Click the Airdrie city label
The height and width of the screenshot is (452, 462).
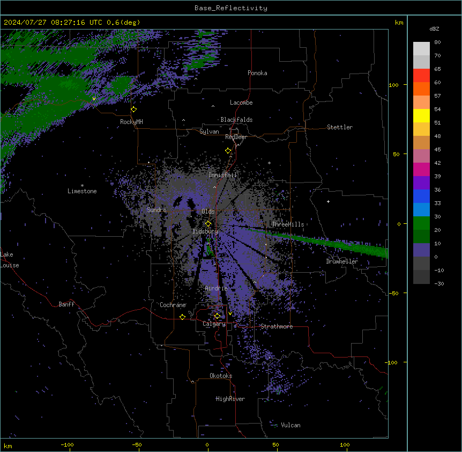pos(216,288)
